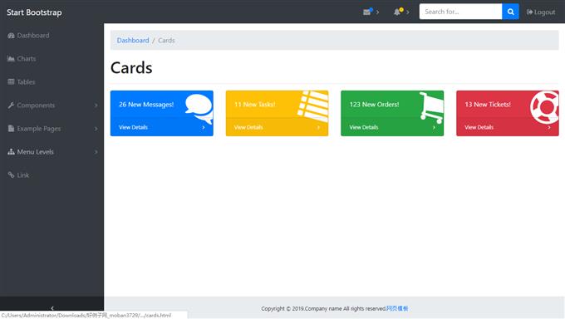
Task: Click the blue search magnifier button
Action: pos(510,12)
